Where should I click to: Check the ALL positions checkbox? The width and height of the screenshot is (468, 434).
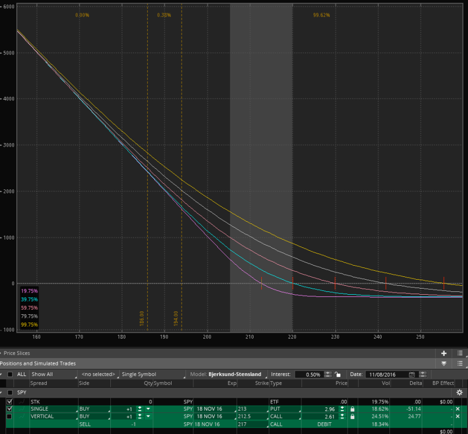[x=10, y=374]
